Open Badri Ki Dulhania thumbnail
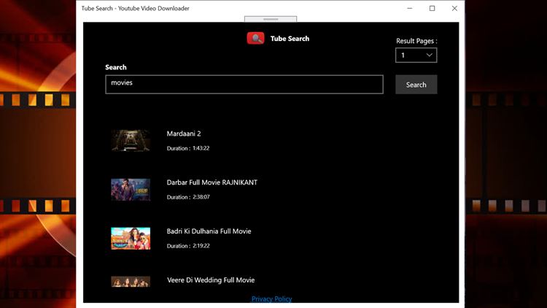 click(131, 239)
